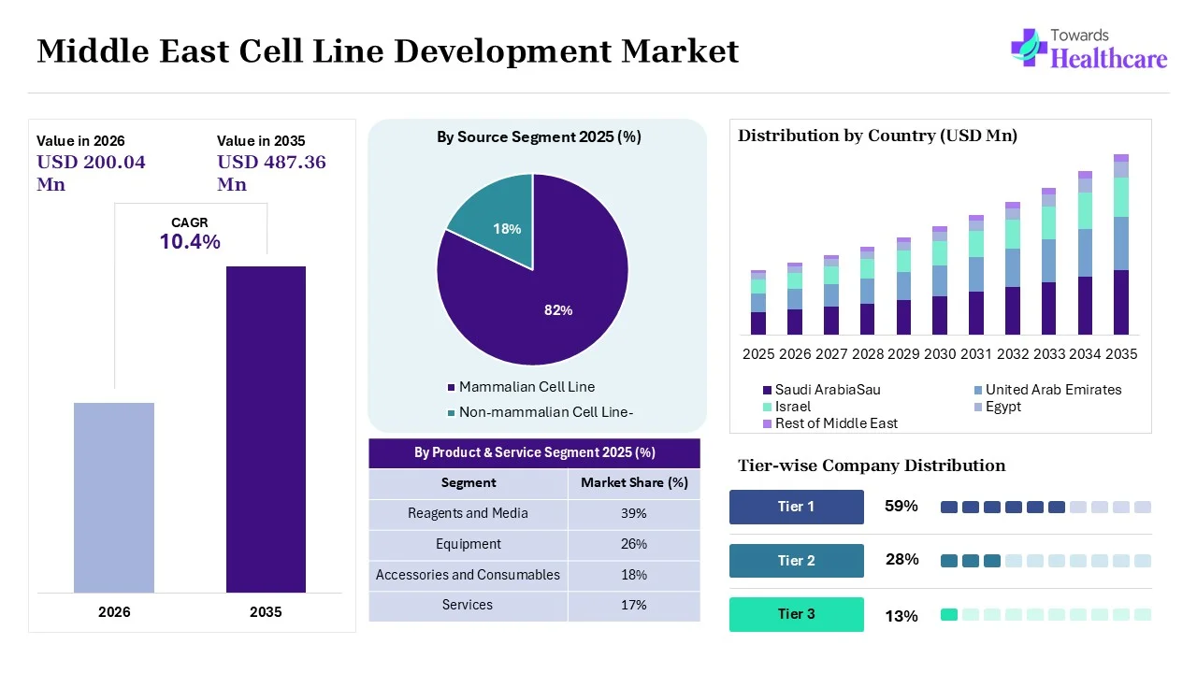Click the 'Market Share (%)' column header
The width and height of the screenshot is (1197, 673).
[634, 483]
